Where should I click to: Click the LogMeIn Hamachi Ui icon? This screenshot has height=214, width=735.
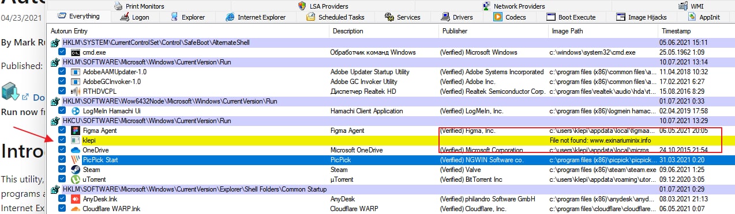tap(75, 110)
